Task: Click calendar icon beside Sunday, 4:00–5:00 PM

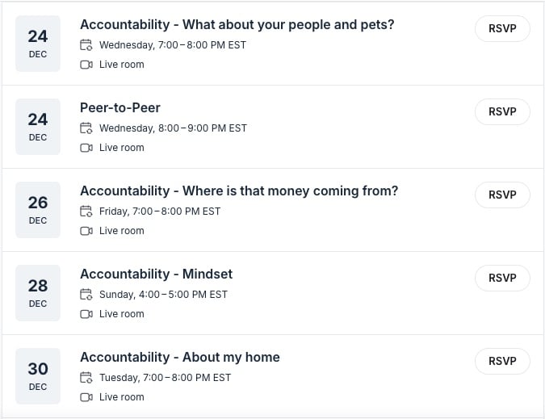Action: (86, 295)
